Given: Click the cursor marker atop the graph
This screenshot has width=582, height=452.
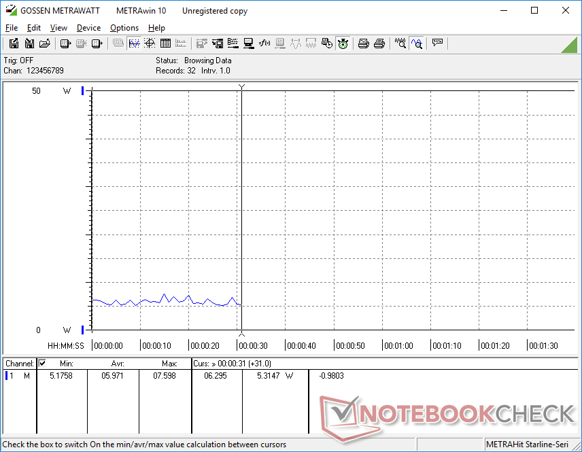Looking at the screenshot, I should 241,87.
